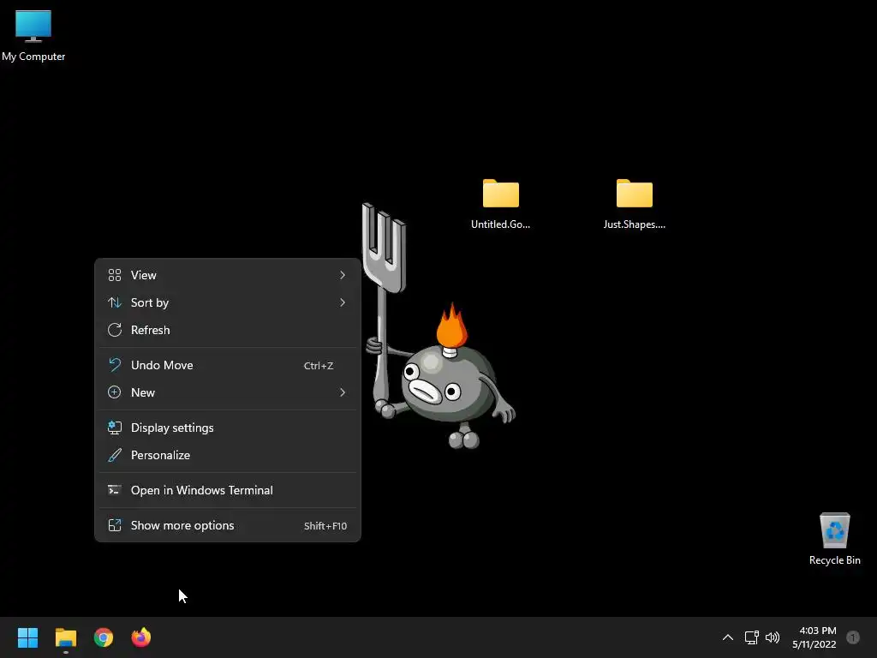Click the Ctrl+Z shortcut label
The height and width of the screenshot is (658, 877).
(319, 365)
